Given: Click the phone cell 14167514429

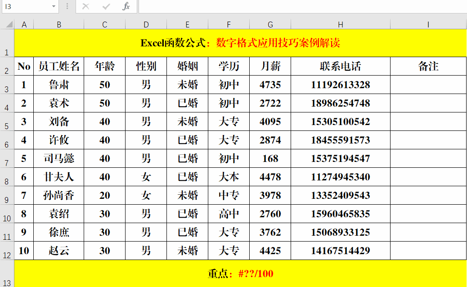Looking at the screenshot, I should [341, 251].
